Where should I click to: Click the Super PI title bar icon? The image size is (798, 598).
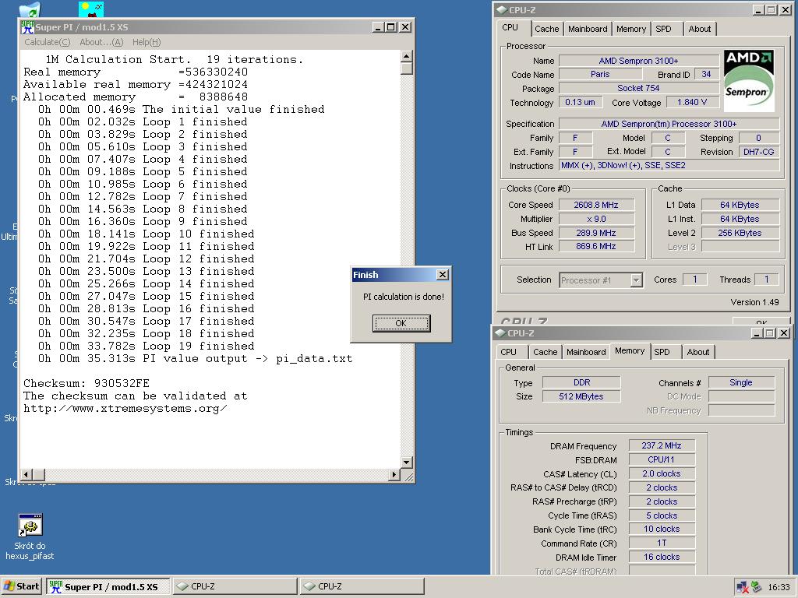click(27, 27)
